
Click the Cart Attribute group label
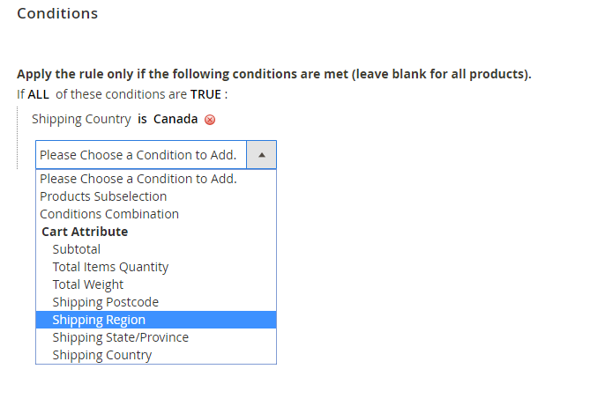click(85, 232)
